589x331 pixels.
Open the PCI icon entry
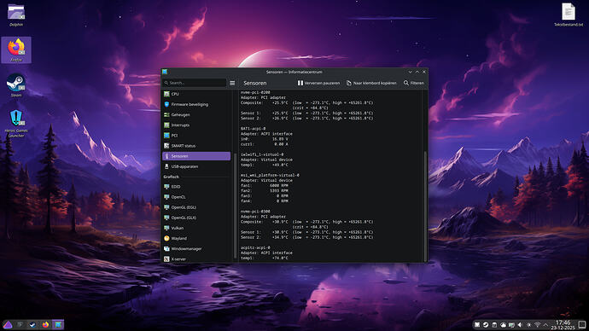166,136
